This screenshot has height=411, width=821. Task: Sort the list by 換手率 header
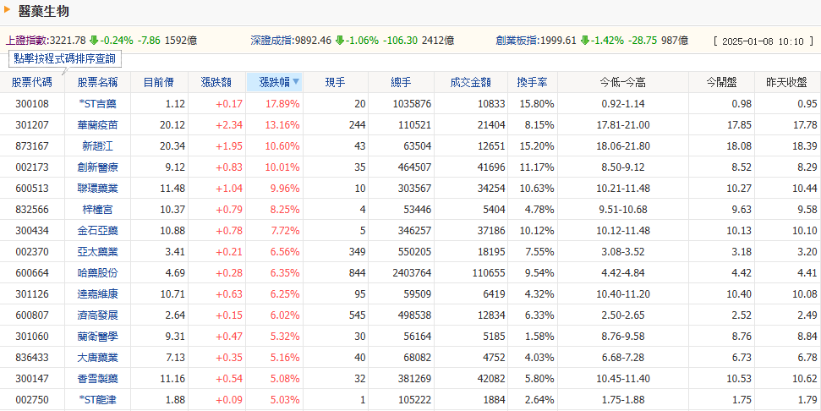532,82
